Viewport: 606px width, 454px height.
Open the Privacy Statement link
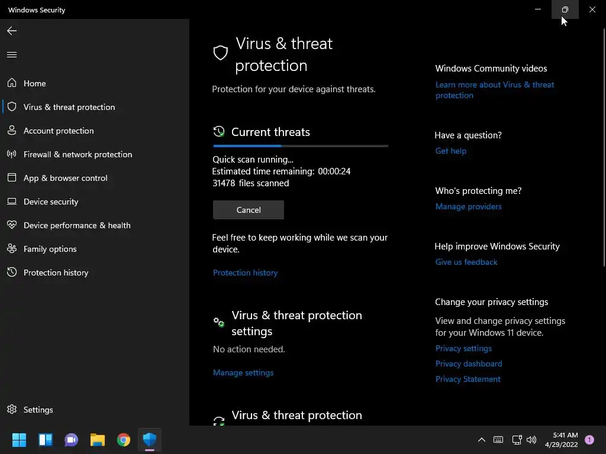(x=468, y=379)
